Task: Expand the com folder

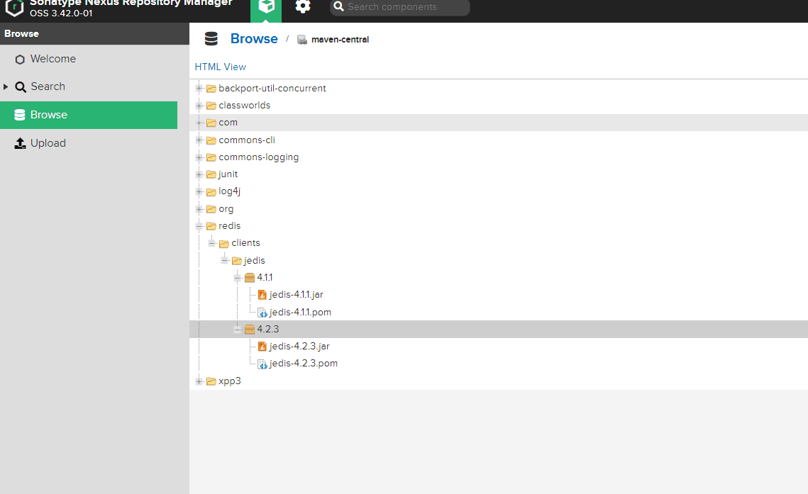Action: click(x=199, y=123)
